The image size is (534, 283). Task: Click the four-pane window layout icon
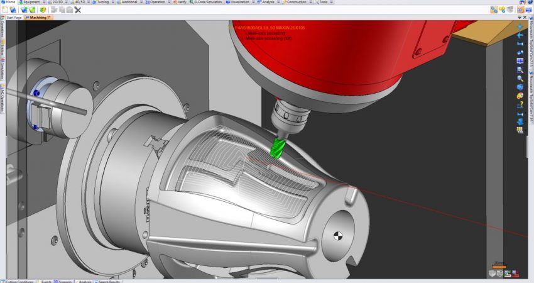pyautogui.click(x=520, y=61)
